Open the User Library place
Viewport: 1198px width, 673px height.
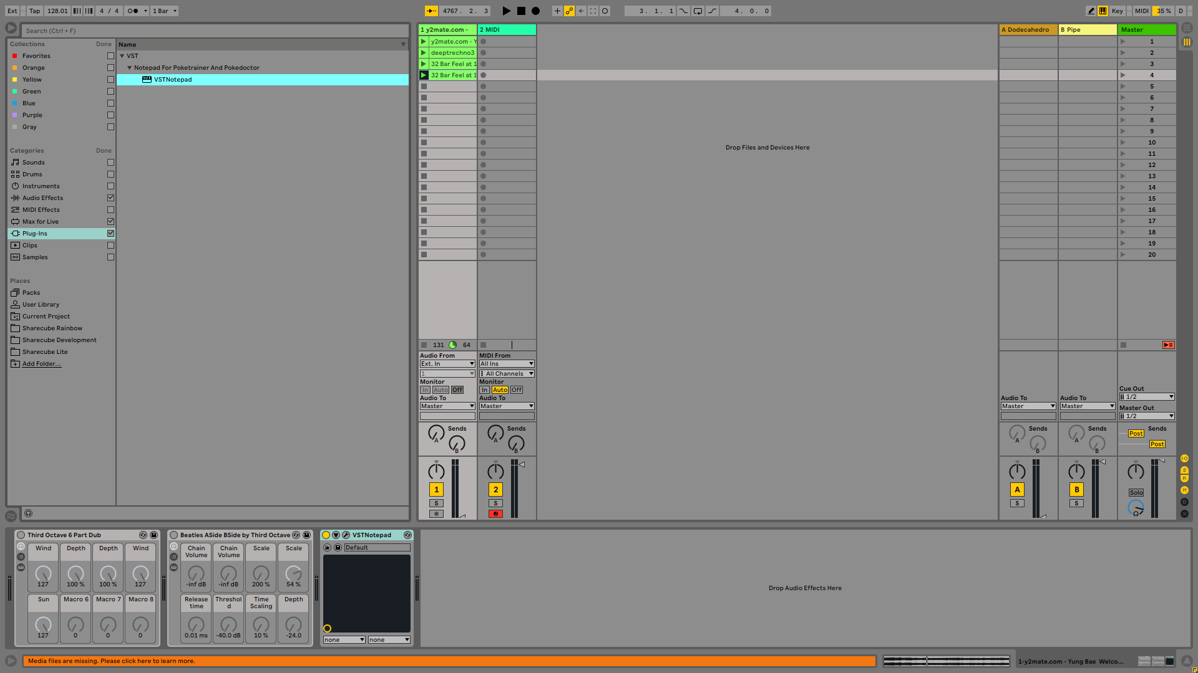pos(41,305)
